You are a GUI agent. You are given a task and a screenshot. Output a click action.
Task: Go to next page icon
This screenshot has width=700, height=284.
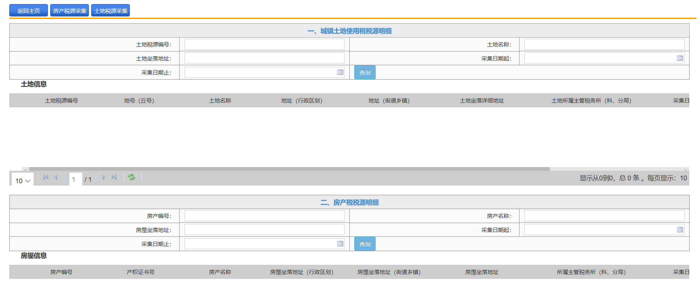[x=104, y=177]
